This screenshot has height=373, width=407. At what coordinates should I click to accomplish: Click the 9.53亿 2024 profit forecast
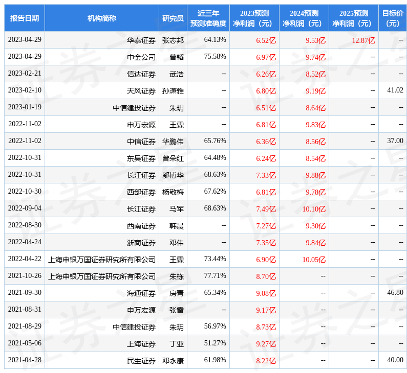tap(315, 40)
